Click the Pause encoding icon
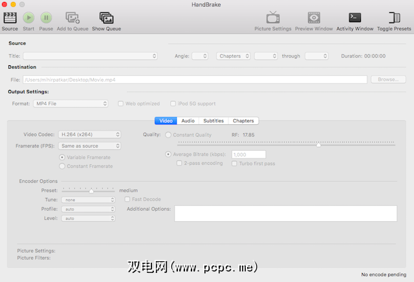414x282 pixels. [46, 17]
